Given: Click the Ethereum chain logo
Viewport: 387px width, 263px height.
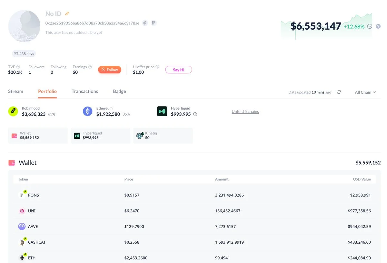Looking at the screenshot, I should click(88, 111).
